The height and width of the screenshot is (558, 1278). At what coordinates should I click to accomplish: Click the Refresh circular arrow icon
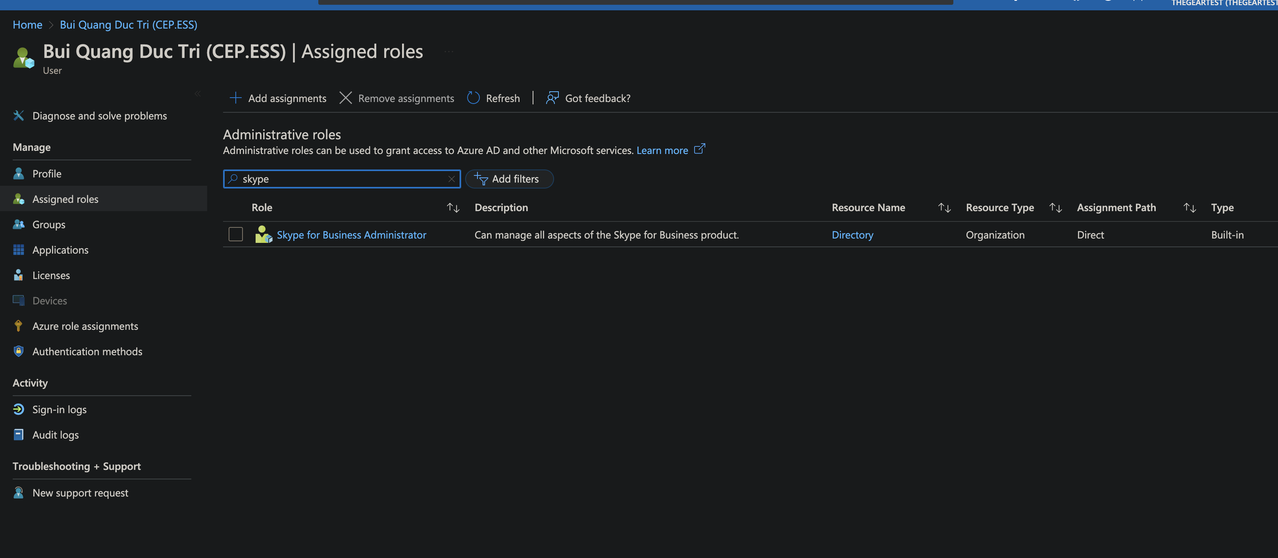point(473,98)
